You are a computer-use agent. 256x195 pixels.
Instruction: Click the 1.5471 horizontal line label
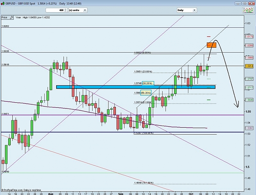[x=5, y=114]
